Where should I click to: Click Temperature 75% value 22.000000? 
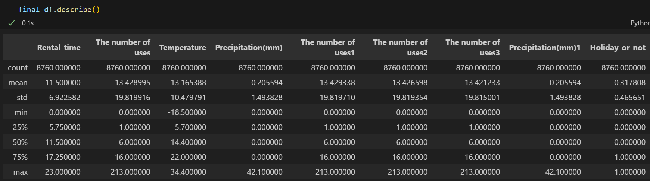(188, 157)
